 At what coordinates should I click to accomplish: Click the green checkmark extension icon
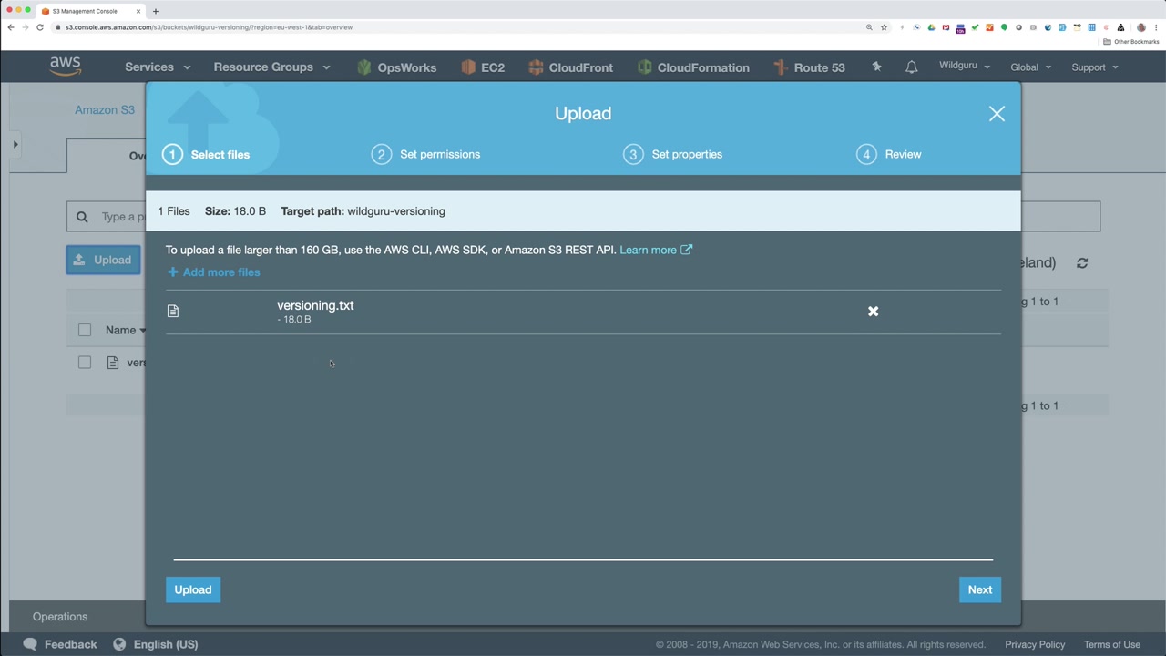(x=975, y=27)
